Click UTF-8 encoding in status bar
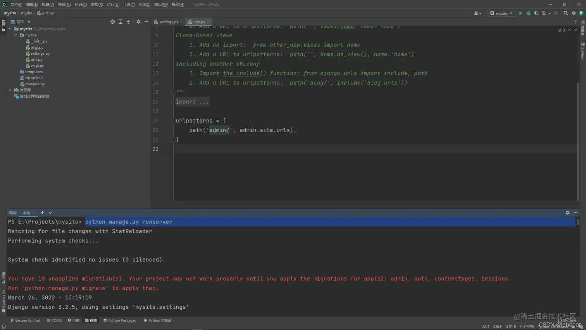586x330 pixels. tap(510, 327)
